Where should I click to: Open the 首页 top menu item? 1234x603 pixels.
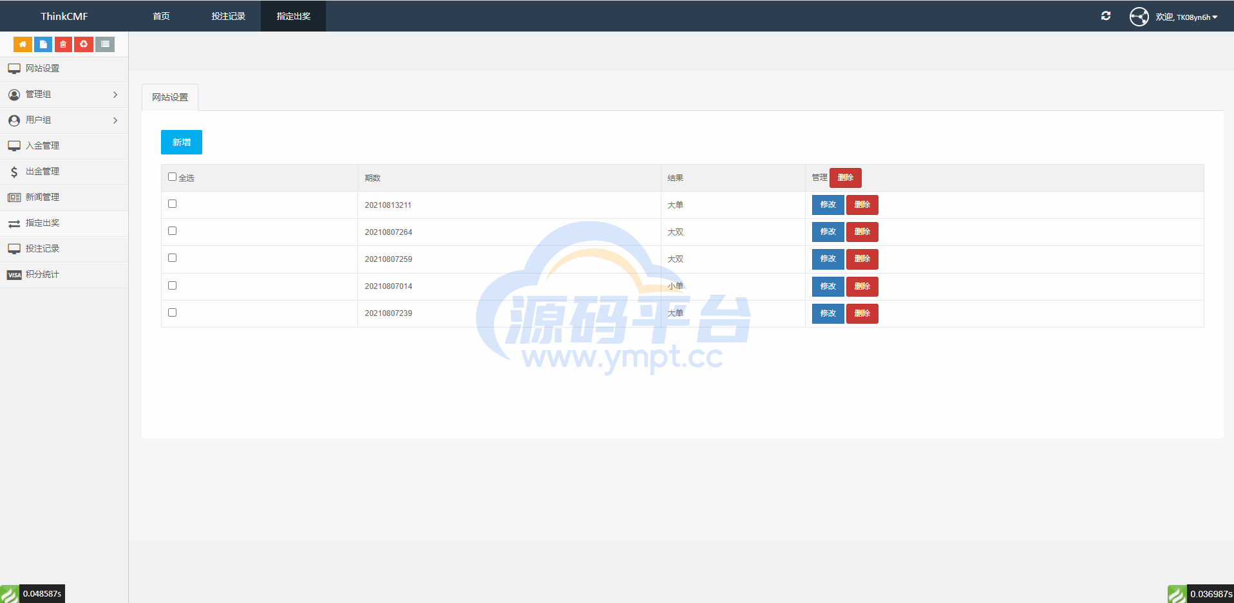(x=162, y=16)
